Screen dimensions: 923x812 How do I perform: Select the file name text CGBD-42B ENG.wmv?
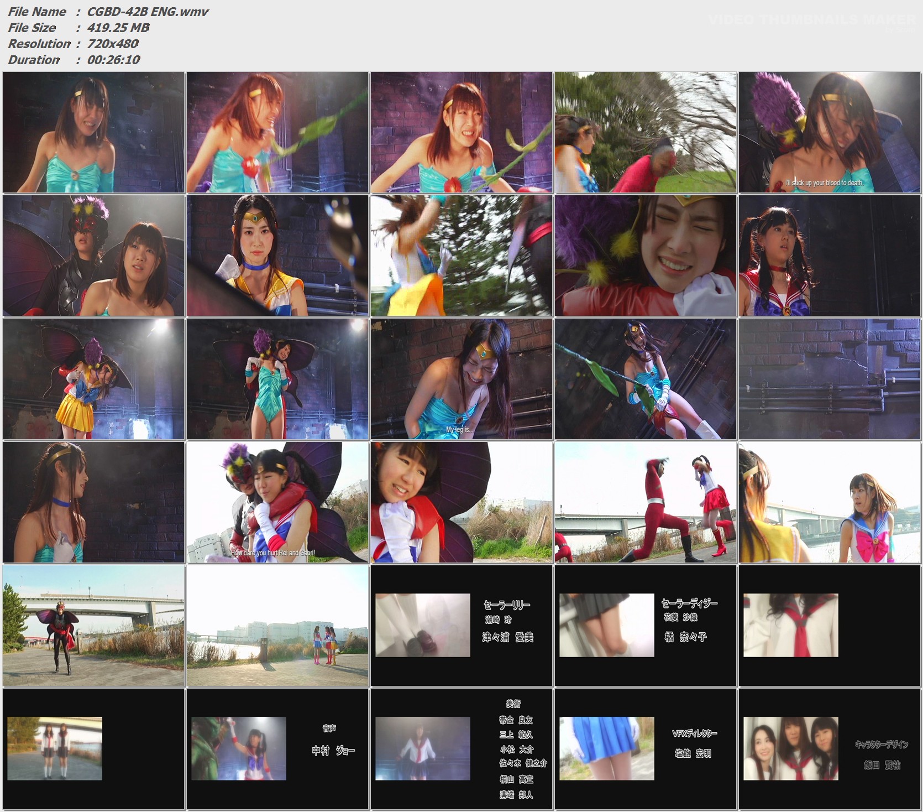click(148, 12)
